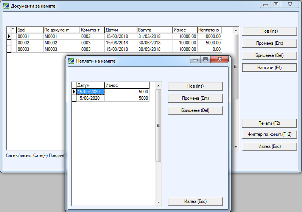Click app icon in Наплати на камата title bar

click(71, 61)
